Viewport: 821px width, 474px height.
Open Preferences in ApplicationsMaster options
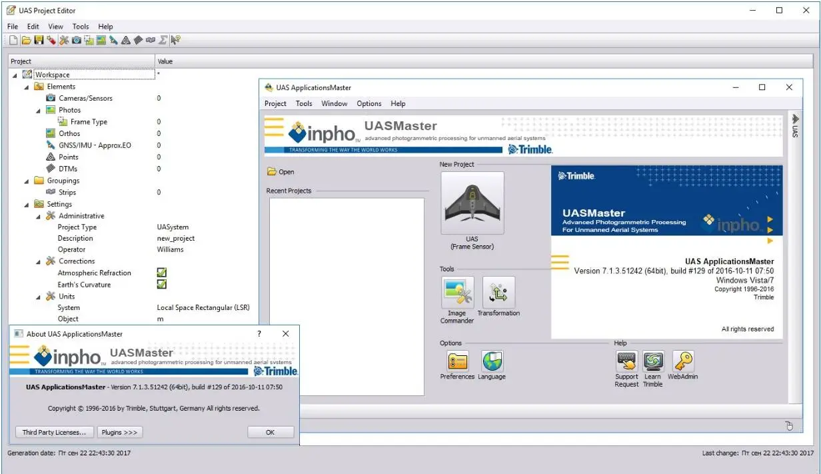click(457, 361)
